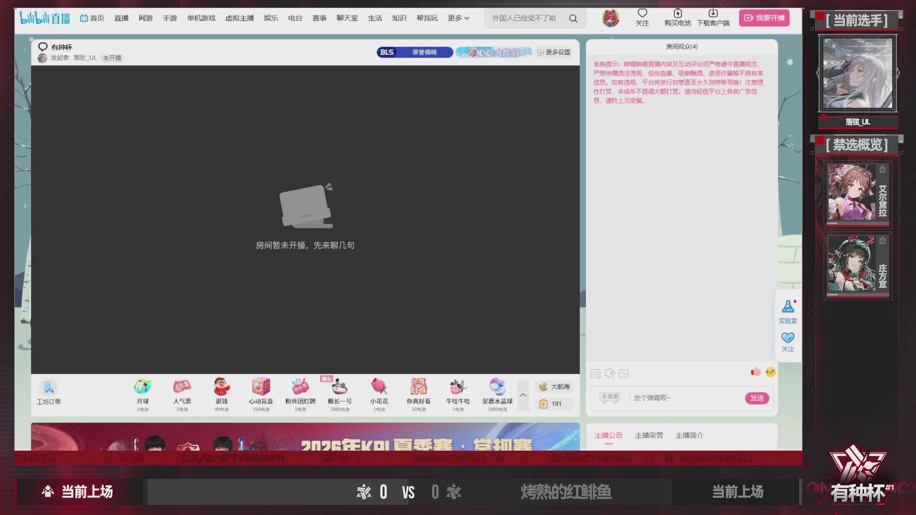This screenshot has height=515, width=916.
Task: Open the 聊天室 category
Action: (x=347, y=18)
